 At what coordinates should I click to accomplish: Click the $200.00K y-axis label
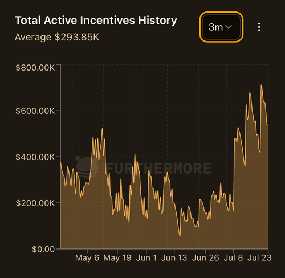pyautogui.click(x=35, y=203)
